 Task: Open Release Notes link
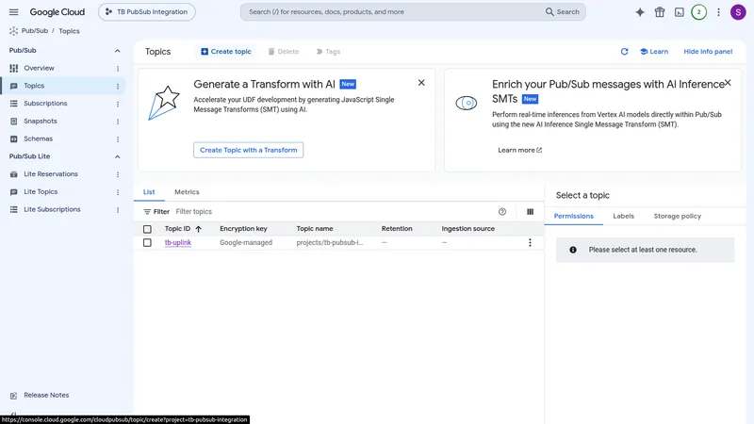coord(46,395)
